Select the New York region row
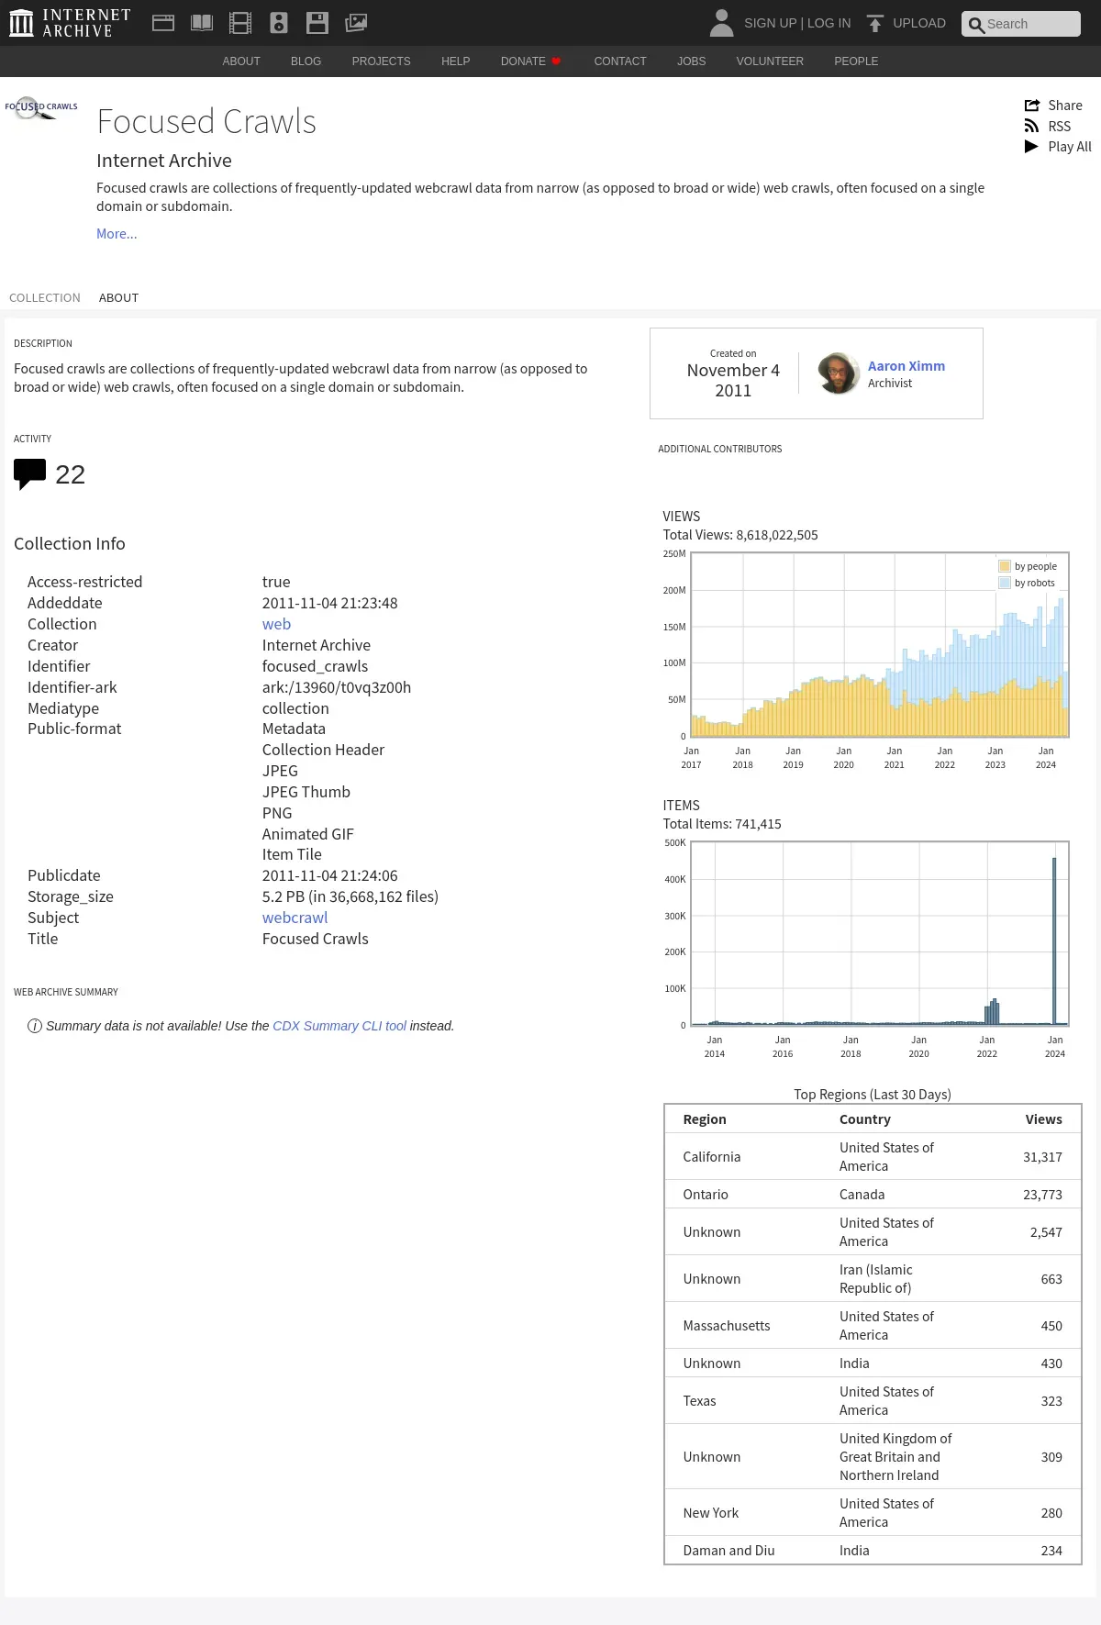This screenshot has width=1101, height=1625. coord(873,1513)
